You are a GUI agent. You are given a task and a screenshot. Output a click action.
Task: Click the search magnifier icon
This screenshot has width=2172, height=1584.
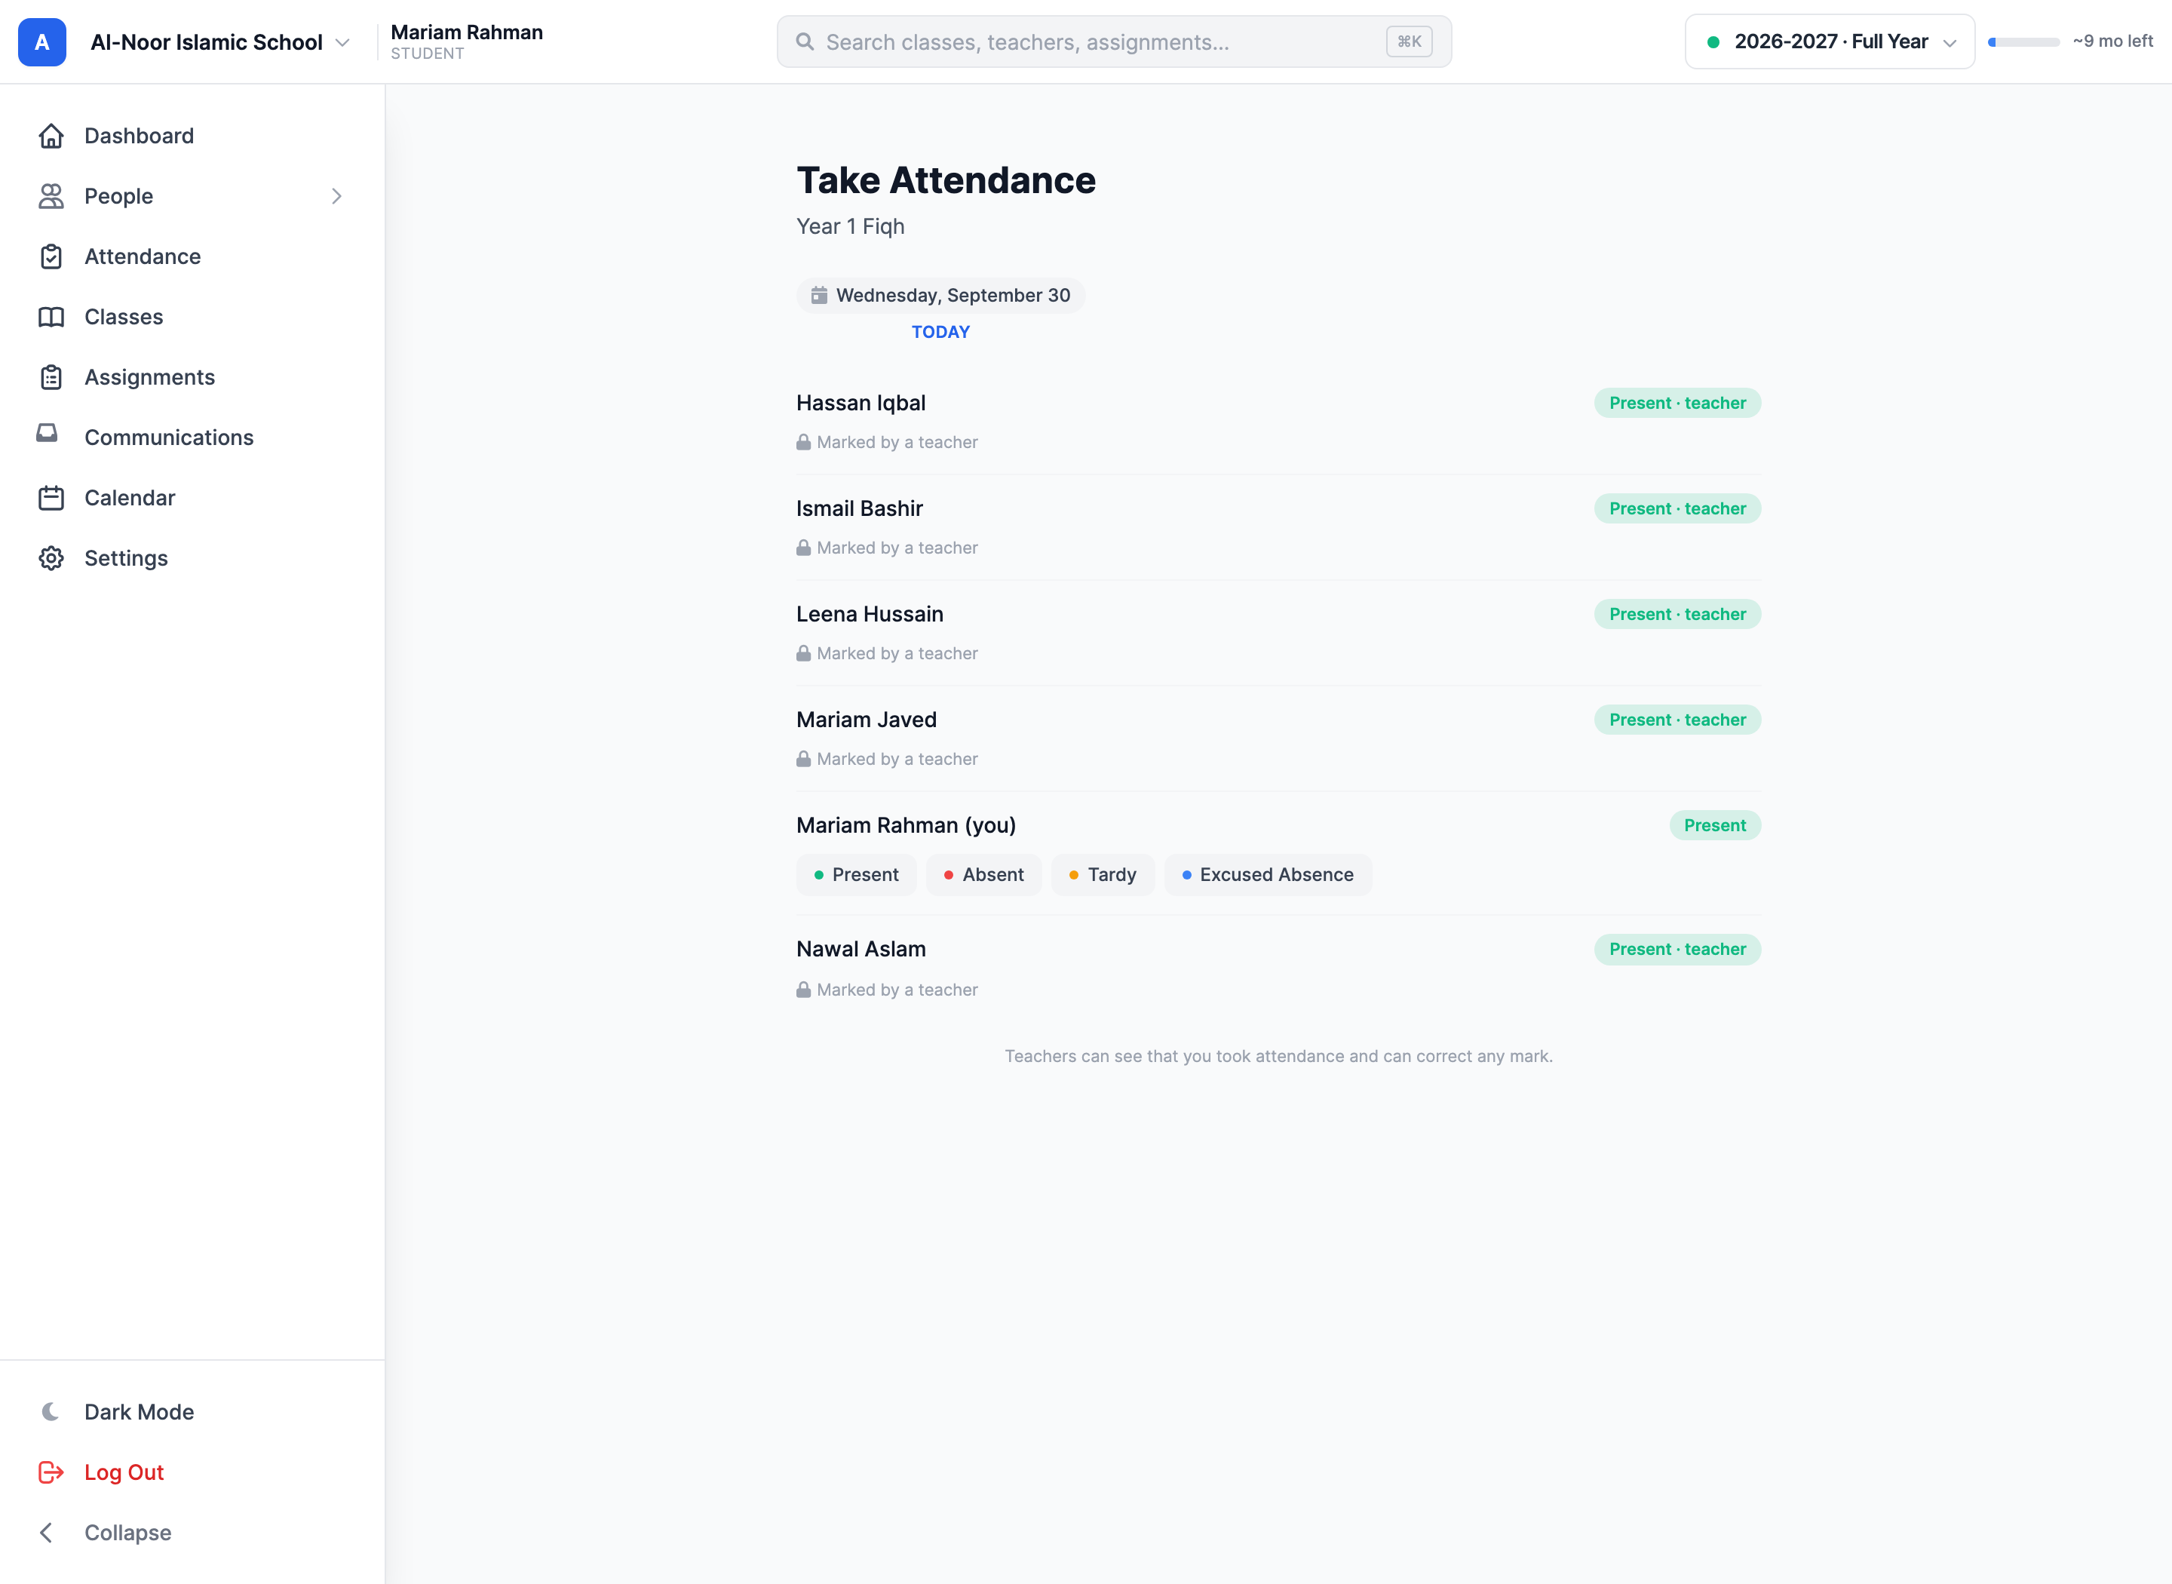(x=805, y=41)
